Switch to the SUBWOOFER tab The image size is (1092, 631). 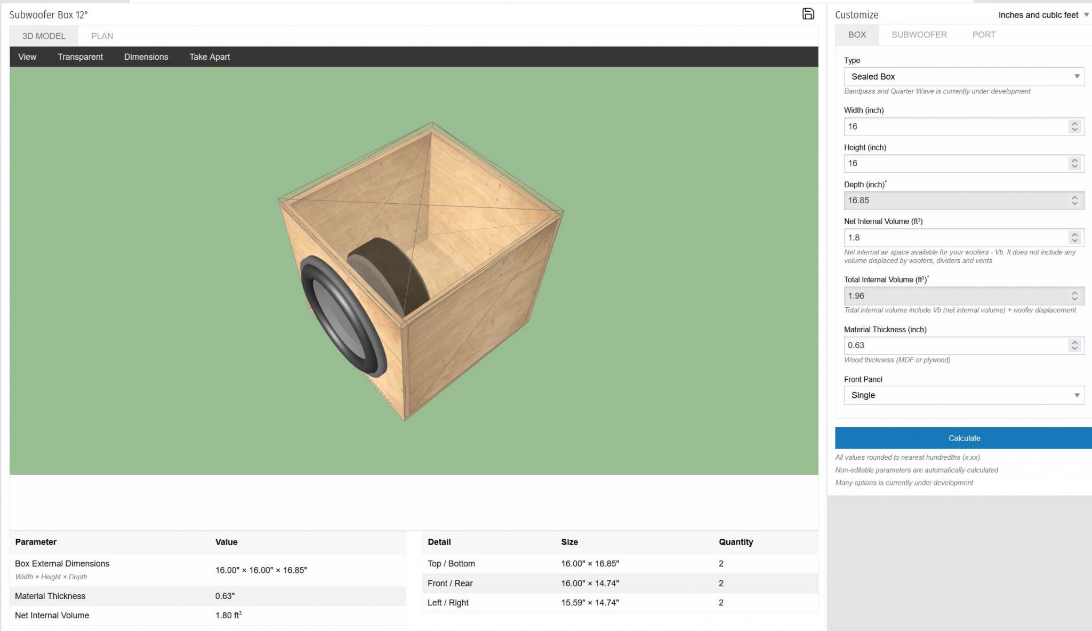pos(919,35)
